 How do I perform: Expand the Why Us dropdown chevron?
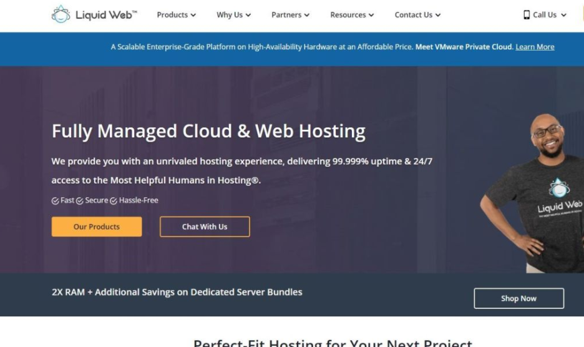click(x=248, y=15)
